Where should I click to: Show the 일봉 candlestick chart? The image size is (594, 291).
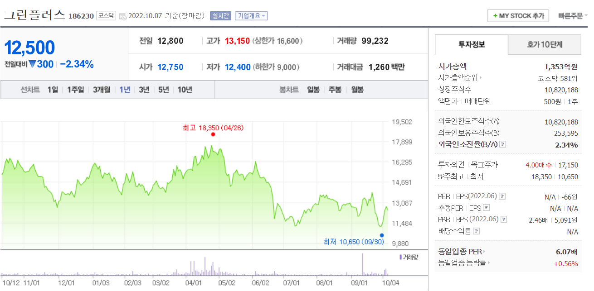(313, 90)
